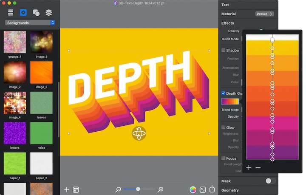This screenshot has height=195, width=306.
Task: Open the Material Preset menu
Action: pos(264,14)
